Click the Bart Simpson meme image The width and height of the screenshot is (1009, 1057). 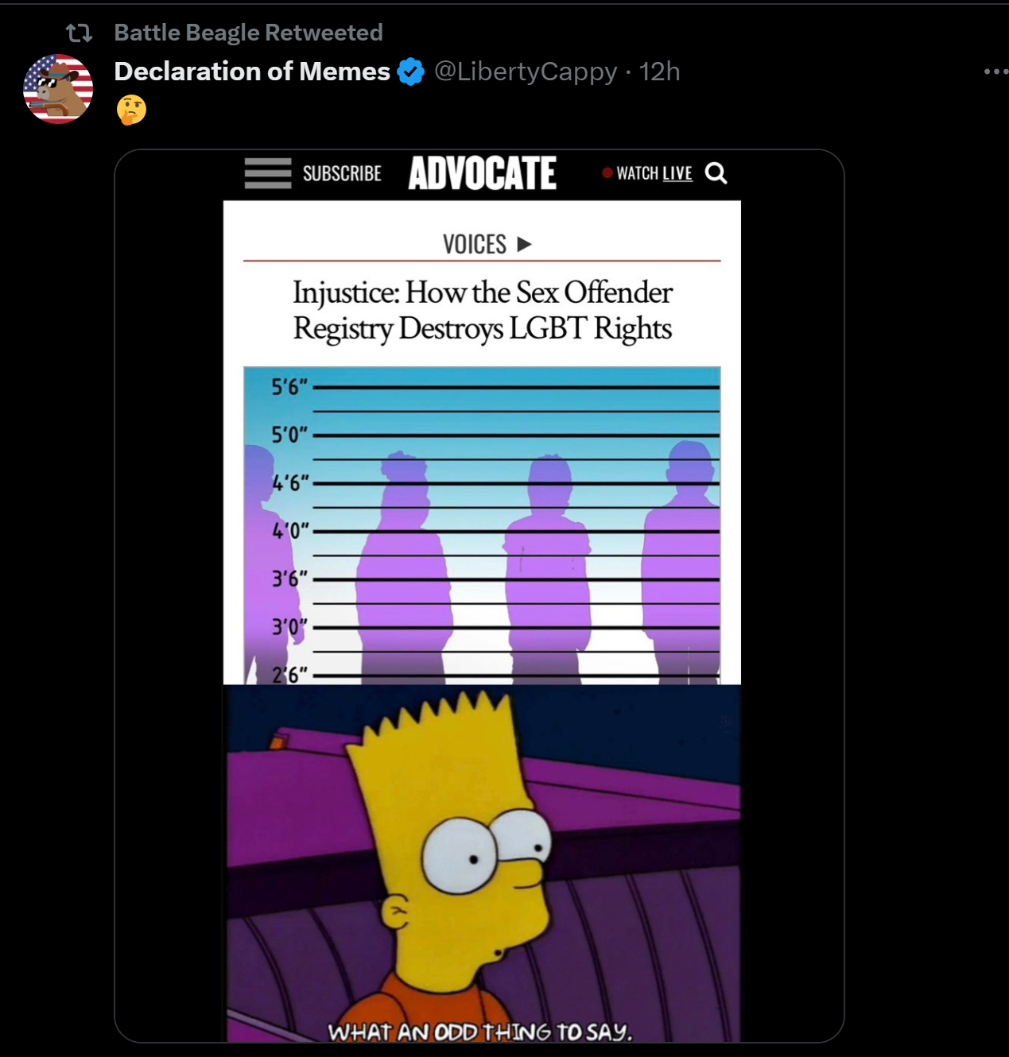[x=482, y=862]
